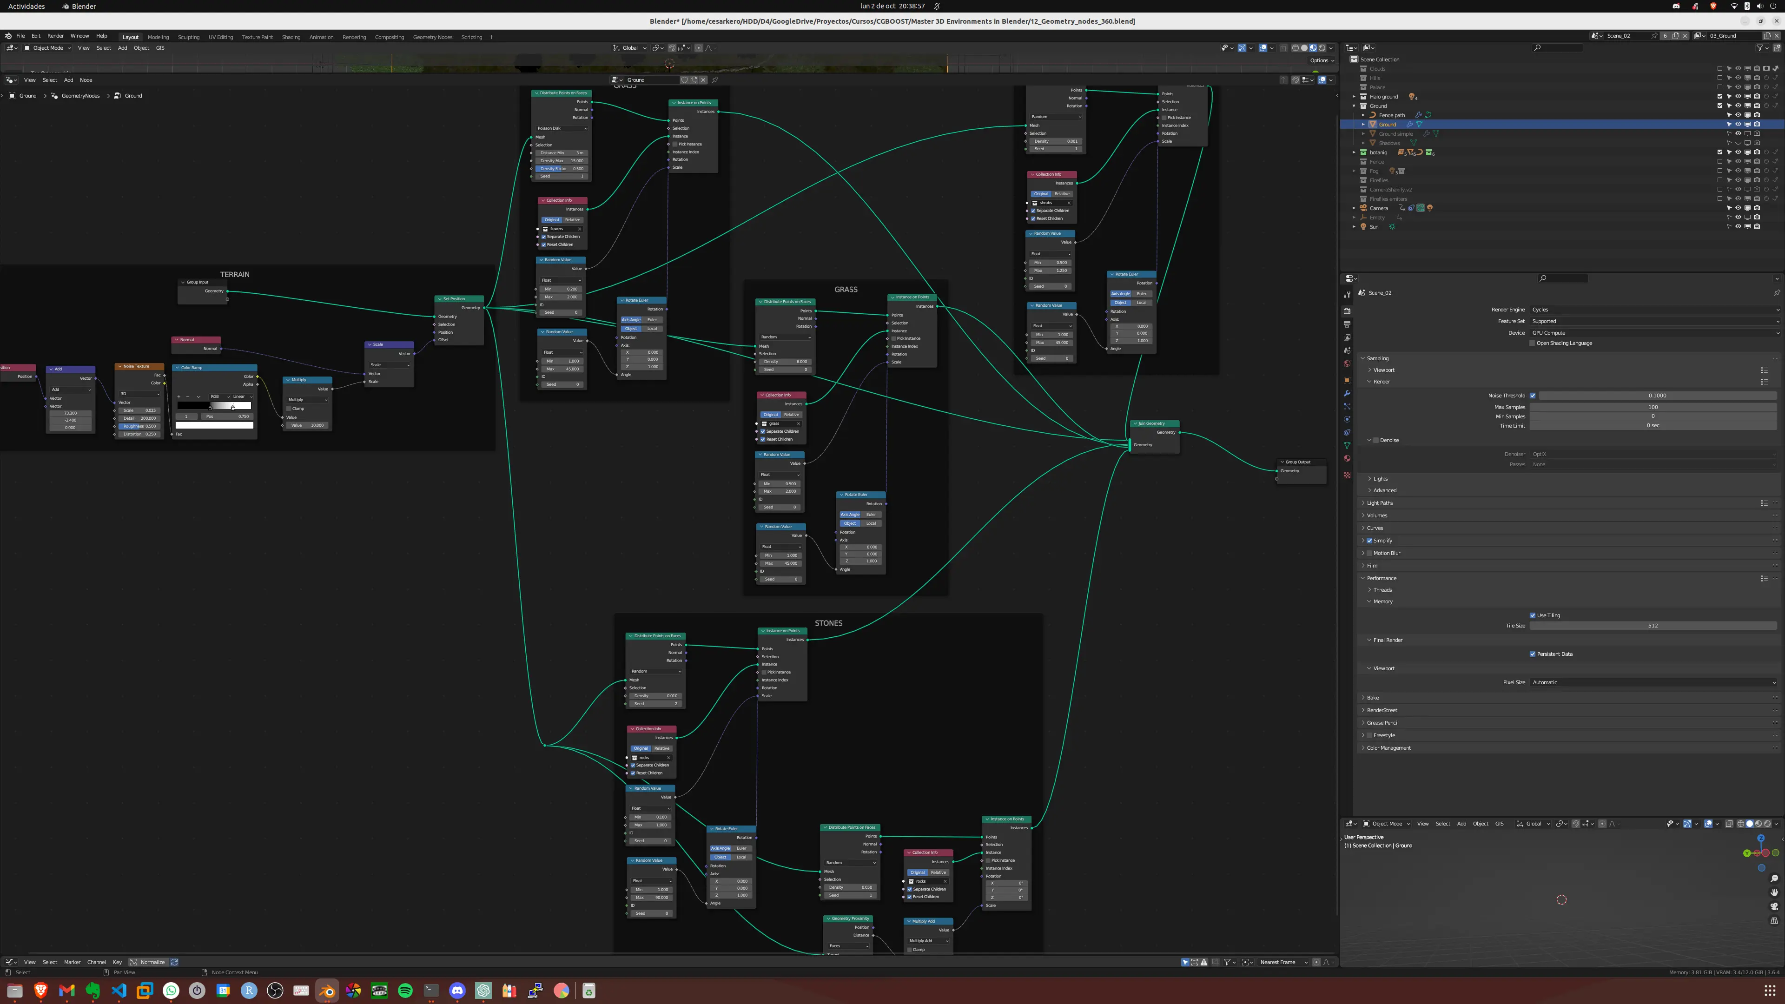Open the Particles properties tab icon

[1347, 407]
